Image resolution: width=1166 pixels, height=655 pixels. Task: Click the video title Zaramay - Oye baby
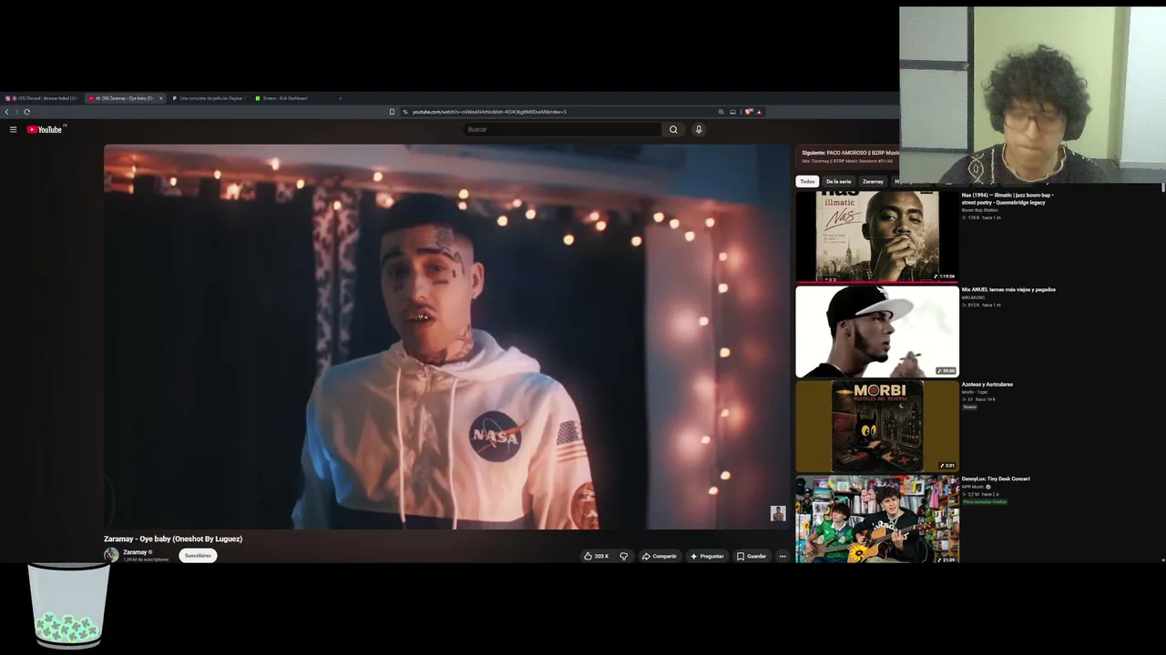[173, 539]
